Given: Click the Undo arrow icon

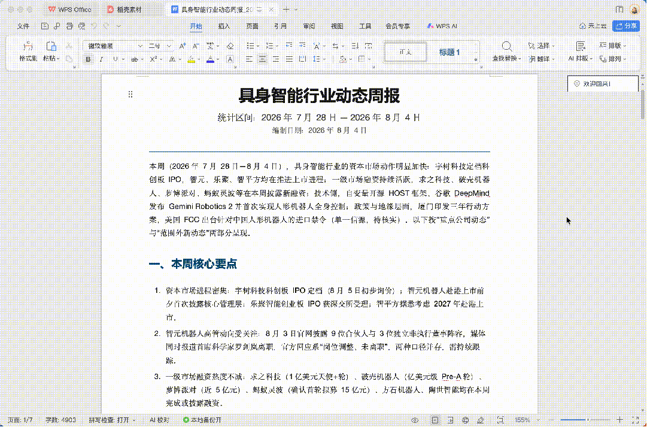Looking at the screenshot, I should point(94,26).
